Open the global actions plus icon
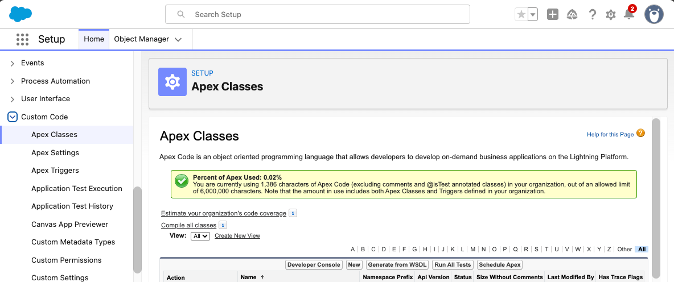The width and height of the screenshot is (674, 282). pyautogui.click(x=552, y=15)
